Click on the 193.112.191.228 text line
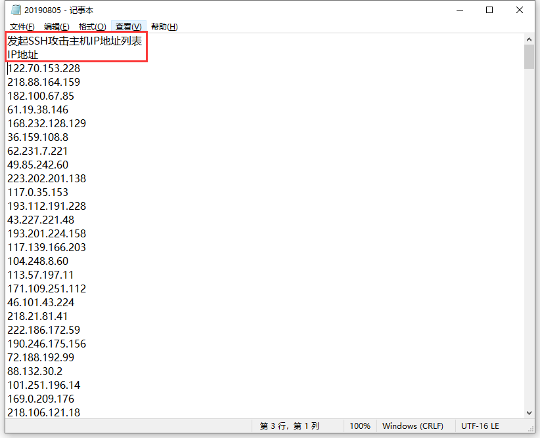This screenshot has height=438, width=540. (47, 206)
